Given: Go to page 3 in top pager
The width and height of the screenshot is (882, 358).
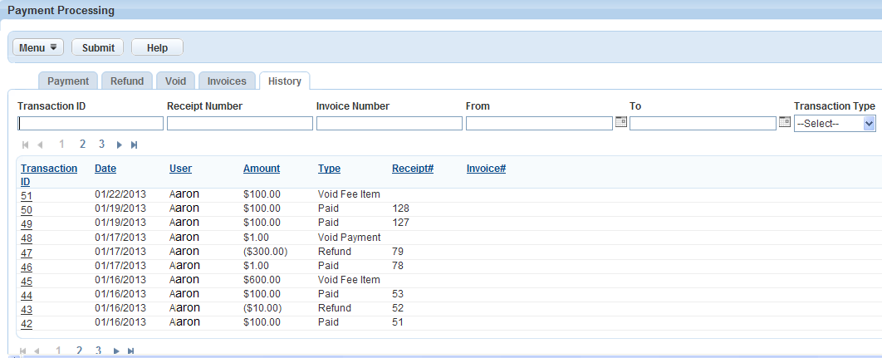Looking at the screenshot, I should (101, 144).
